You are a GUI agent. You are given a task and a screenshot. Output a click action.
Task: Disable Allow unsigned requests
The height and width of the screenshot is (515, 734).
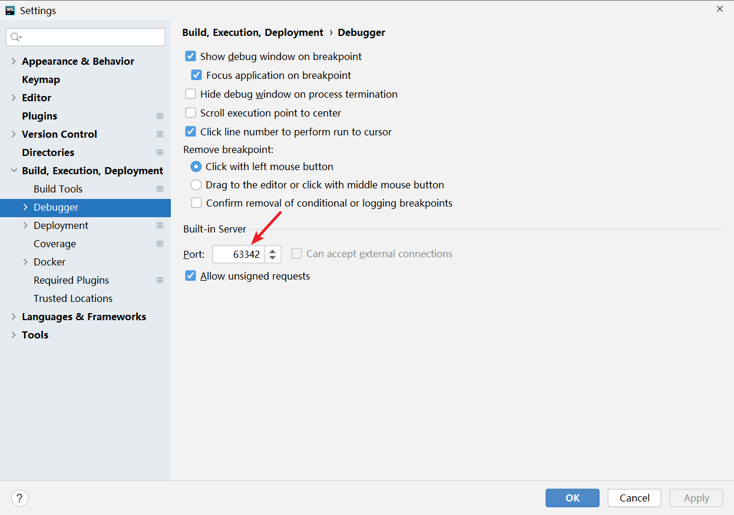tap(191, 275)
